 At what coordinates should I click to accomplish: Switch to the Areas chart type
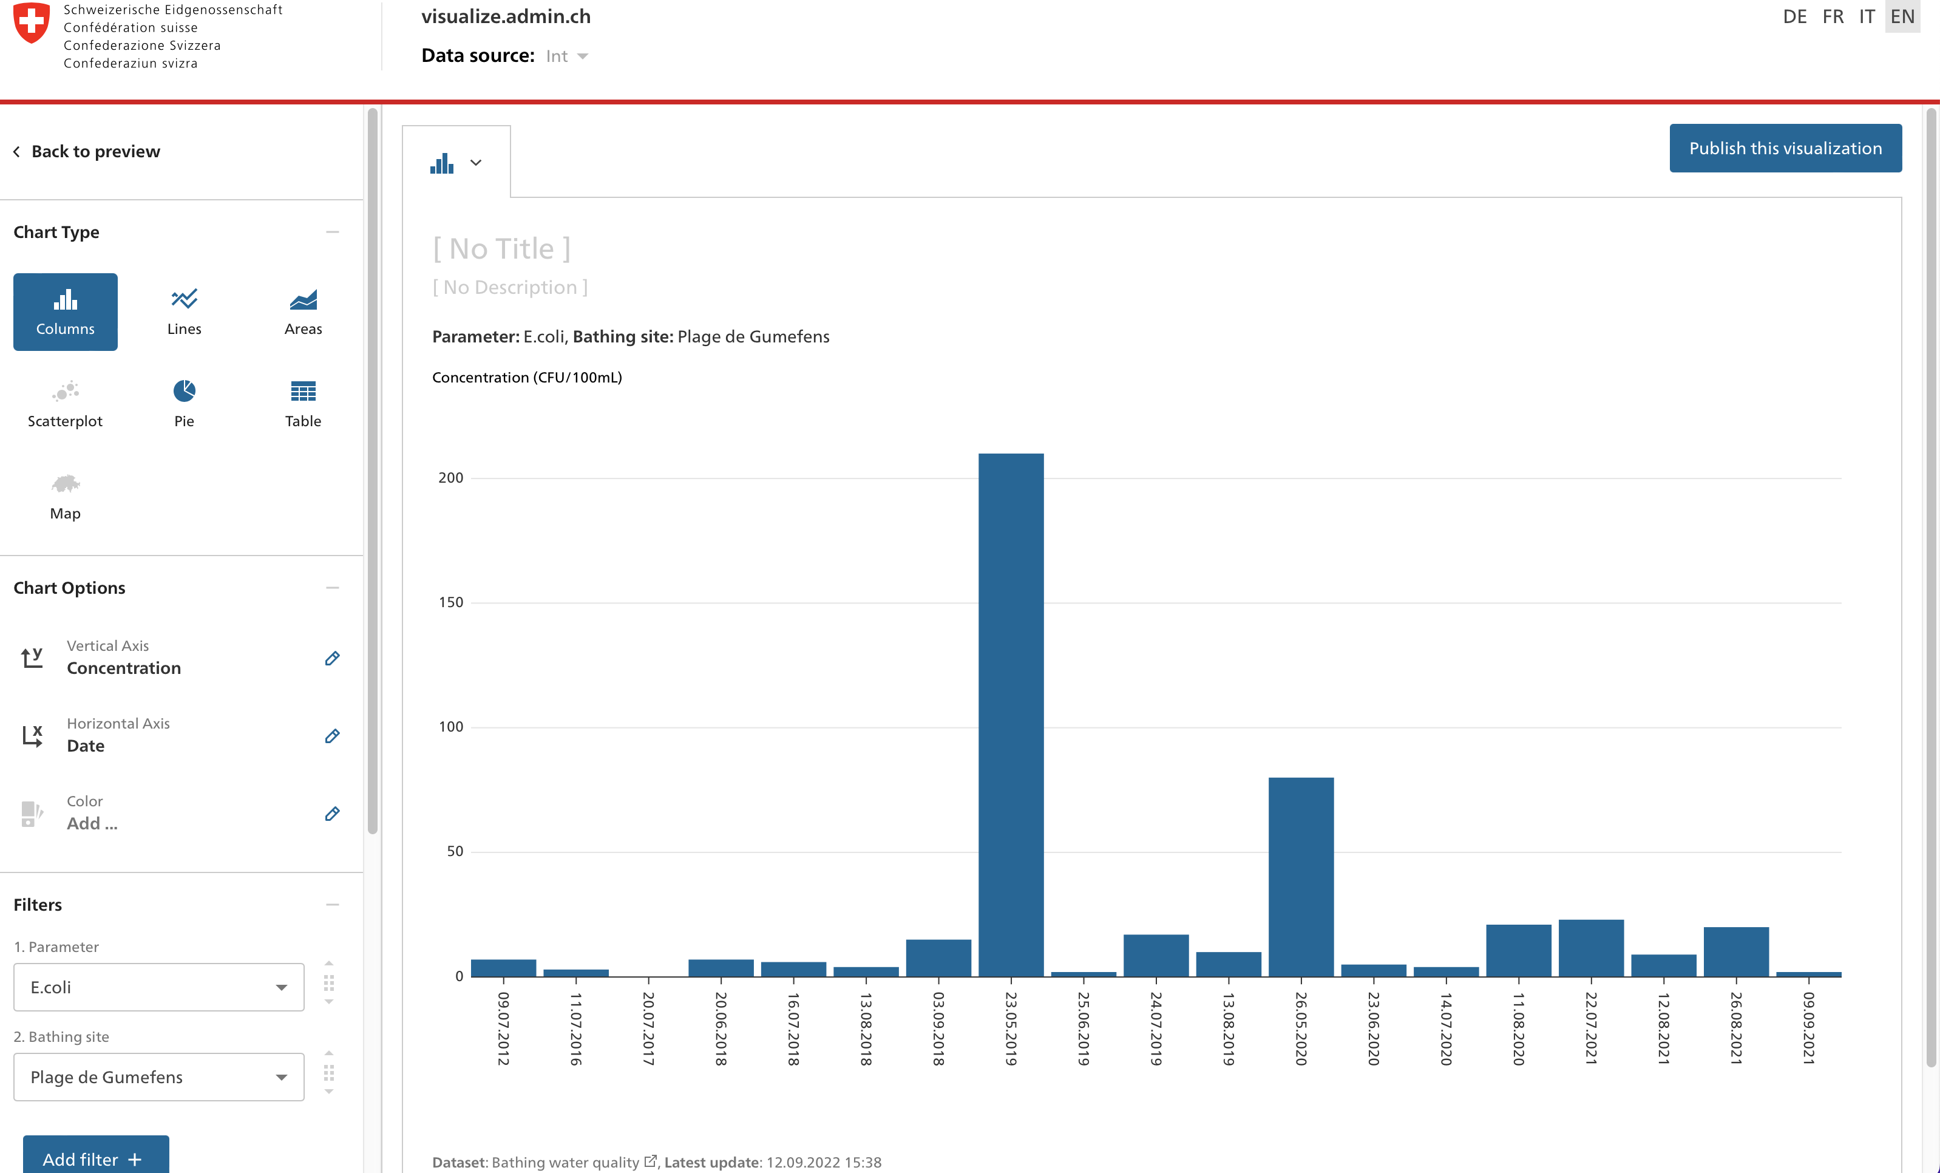(302, 311)
